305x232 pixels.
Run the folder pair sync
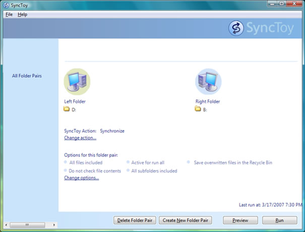(x=279, y=220)
